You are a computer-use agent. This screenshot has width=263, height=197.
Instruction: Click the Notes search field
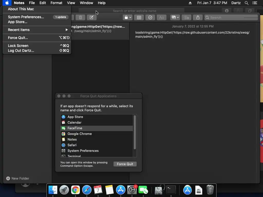[231, 17]
